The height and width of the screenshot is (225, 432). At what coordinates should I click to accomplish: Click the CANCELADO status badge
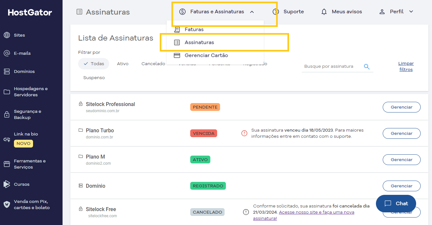[207, 212]
